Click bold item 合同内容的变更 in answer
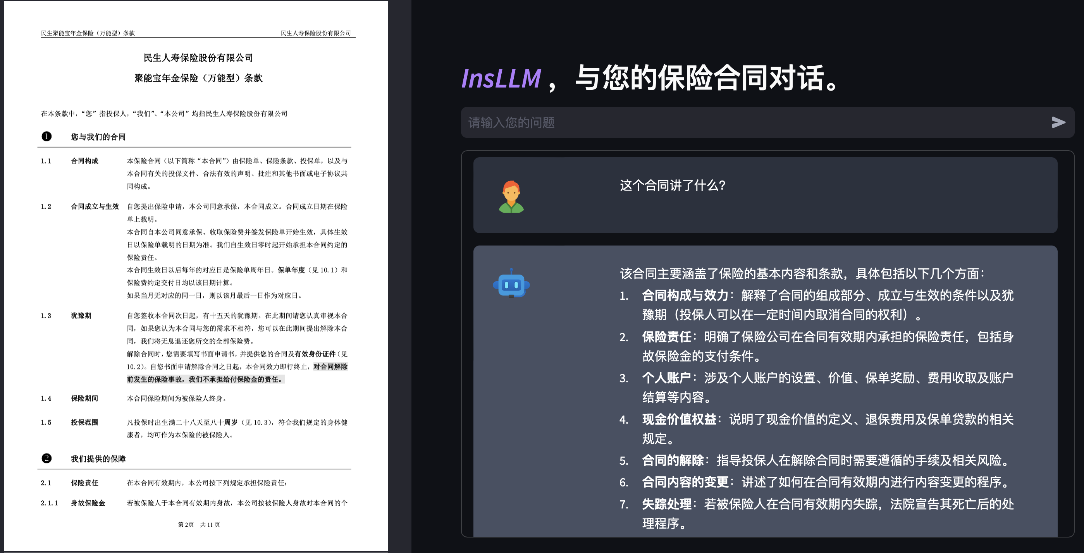The height and width of the screenshot is (553, 1084). 685,482
